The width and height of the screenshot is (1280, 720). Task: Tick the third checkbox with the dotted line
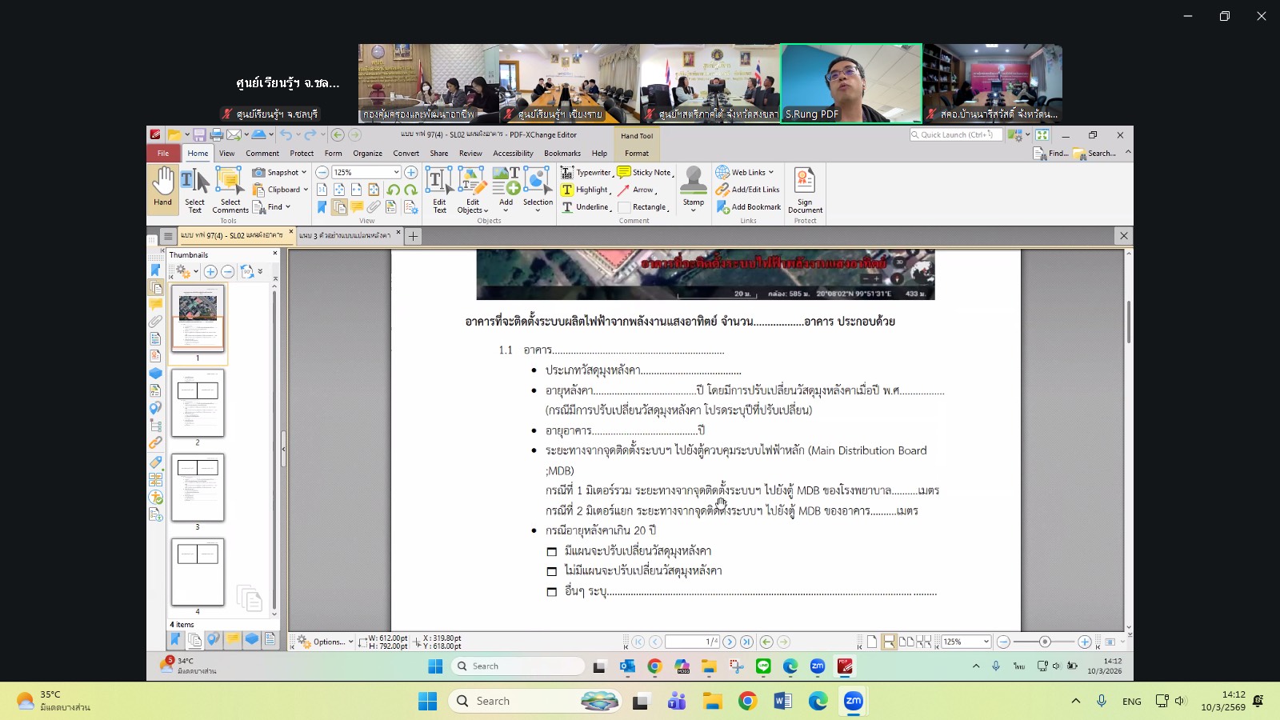[x=552, y=592]
